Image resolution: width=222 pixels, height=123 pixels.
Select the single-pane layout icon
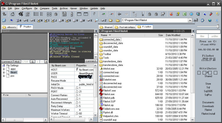(79, 14)
